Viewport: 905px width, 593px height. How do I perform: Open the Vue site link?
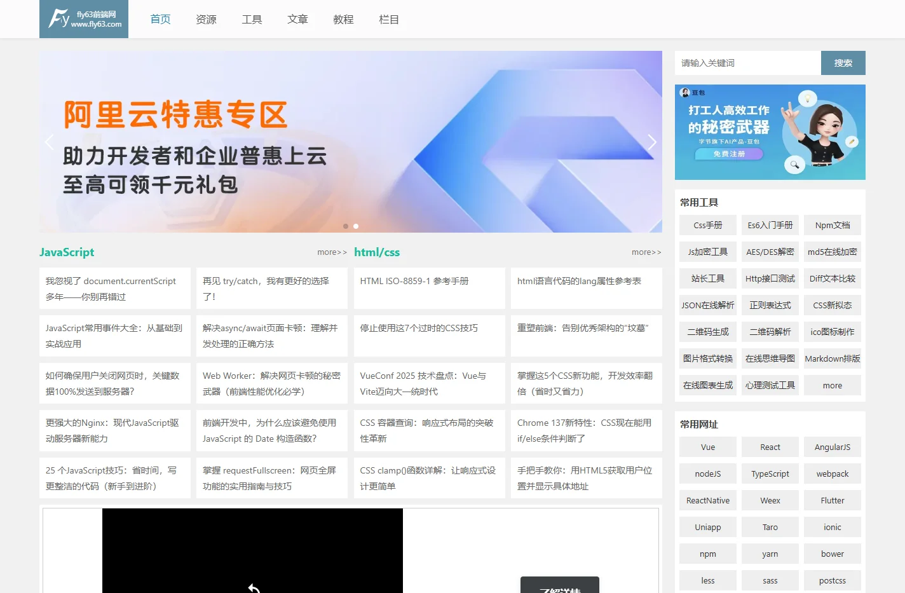click(708, 447)
